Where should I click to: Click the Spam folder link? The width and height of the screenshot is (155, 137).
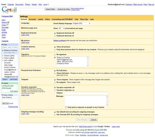pos(4,35)
